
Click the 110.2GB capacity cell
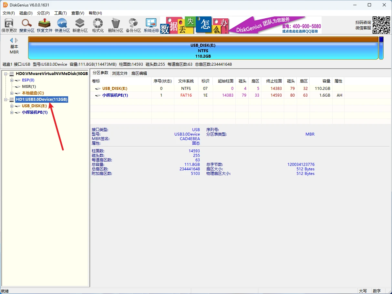[322, 89]
